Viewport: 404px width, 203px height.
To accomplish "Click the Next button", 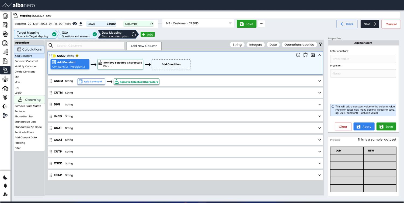I will coord(370,24).
